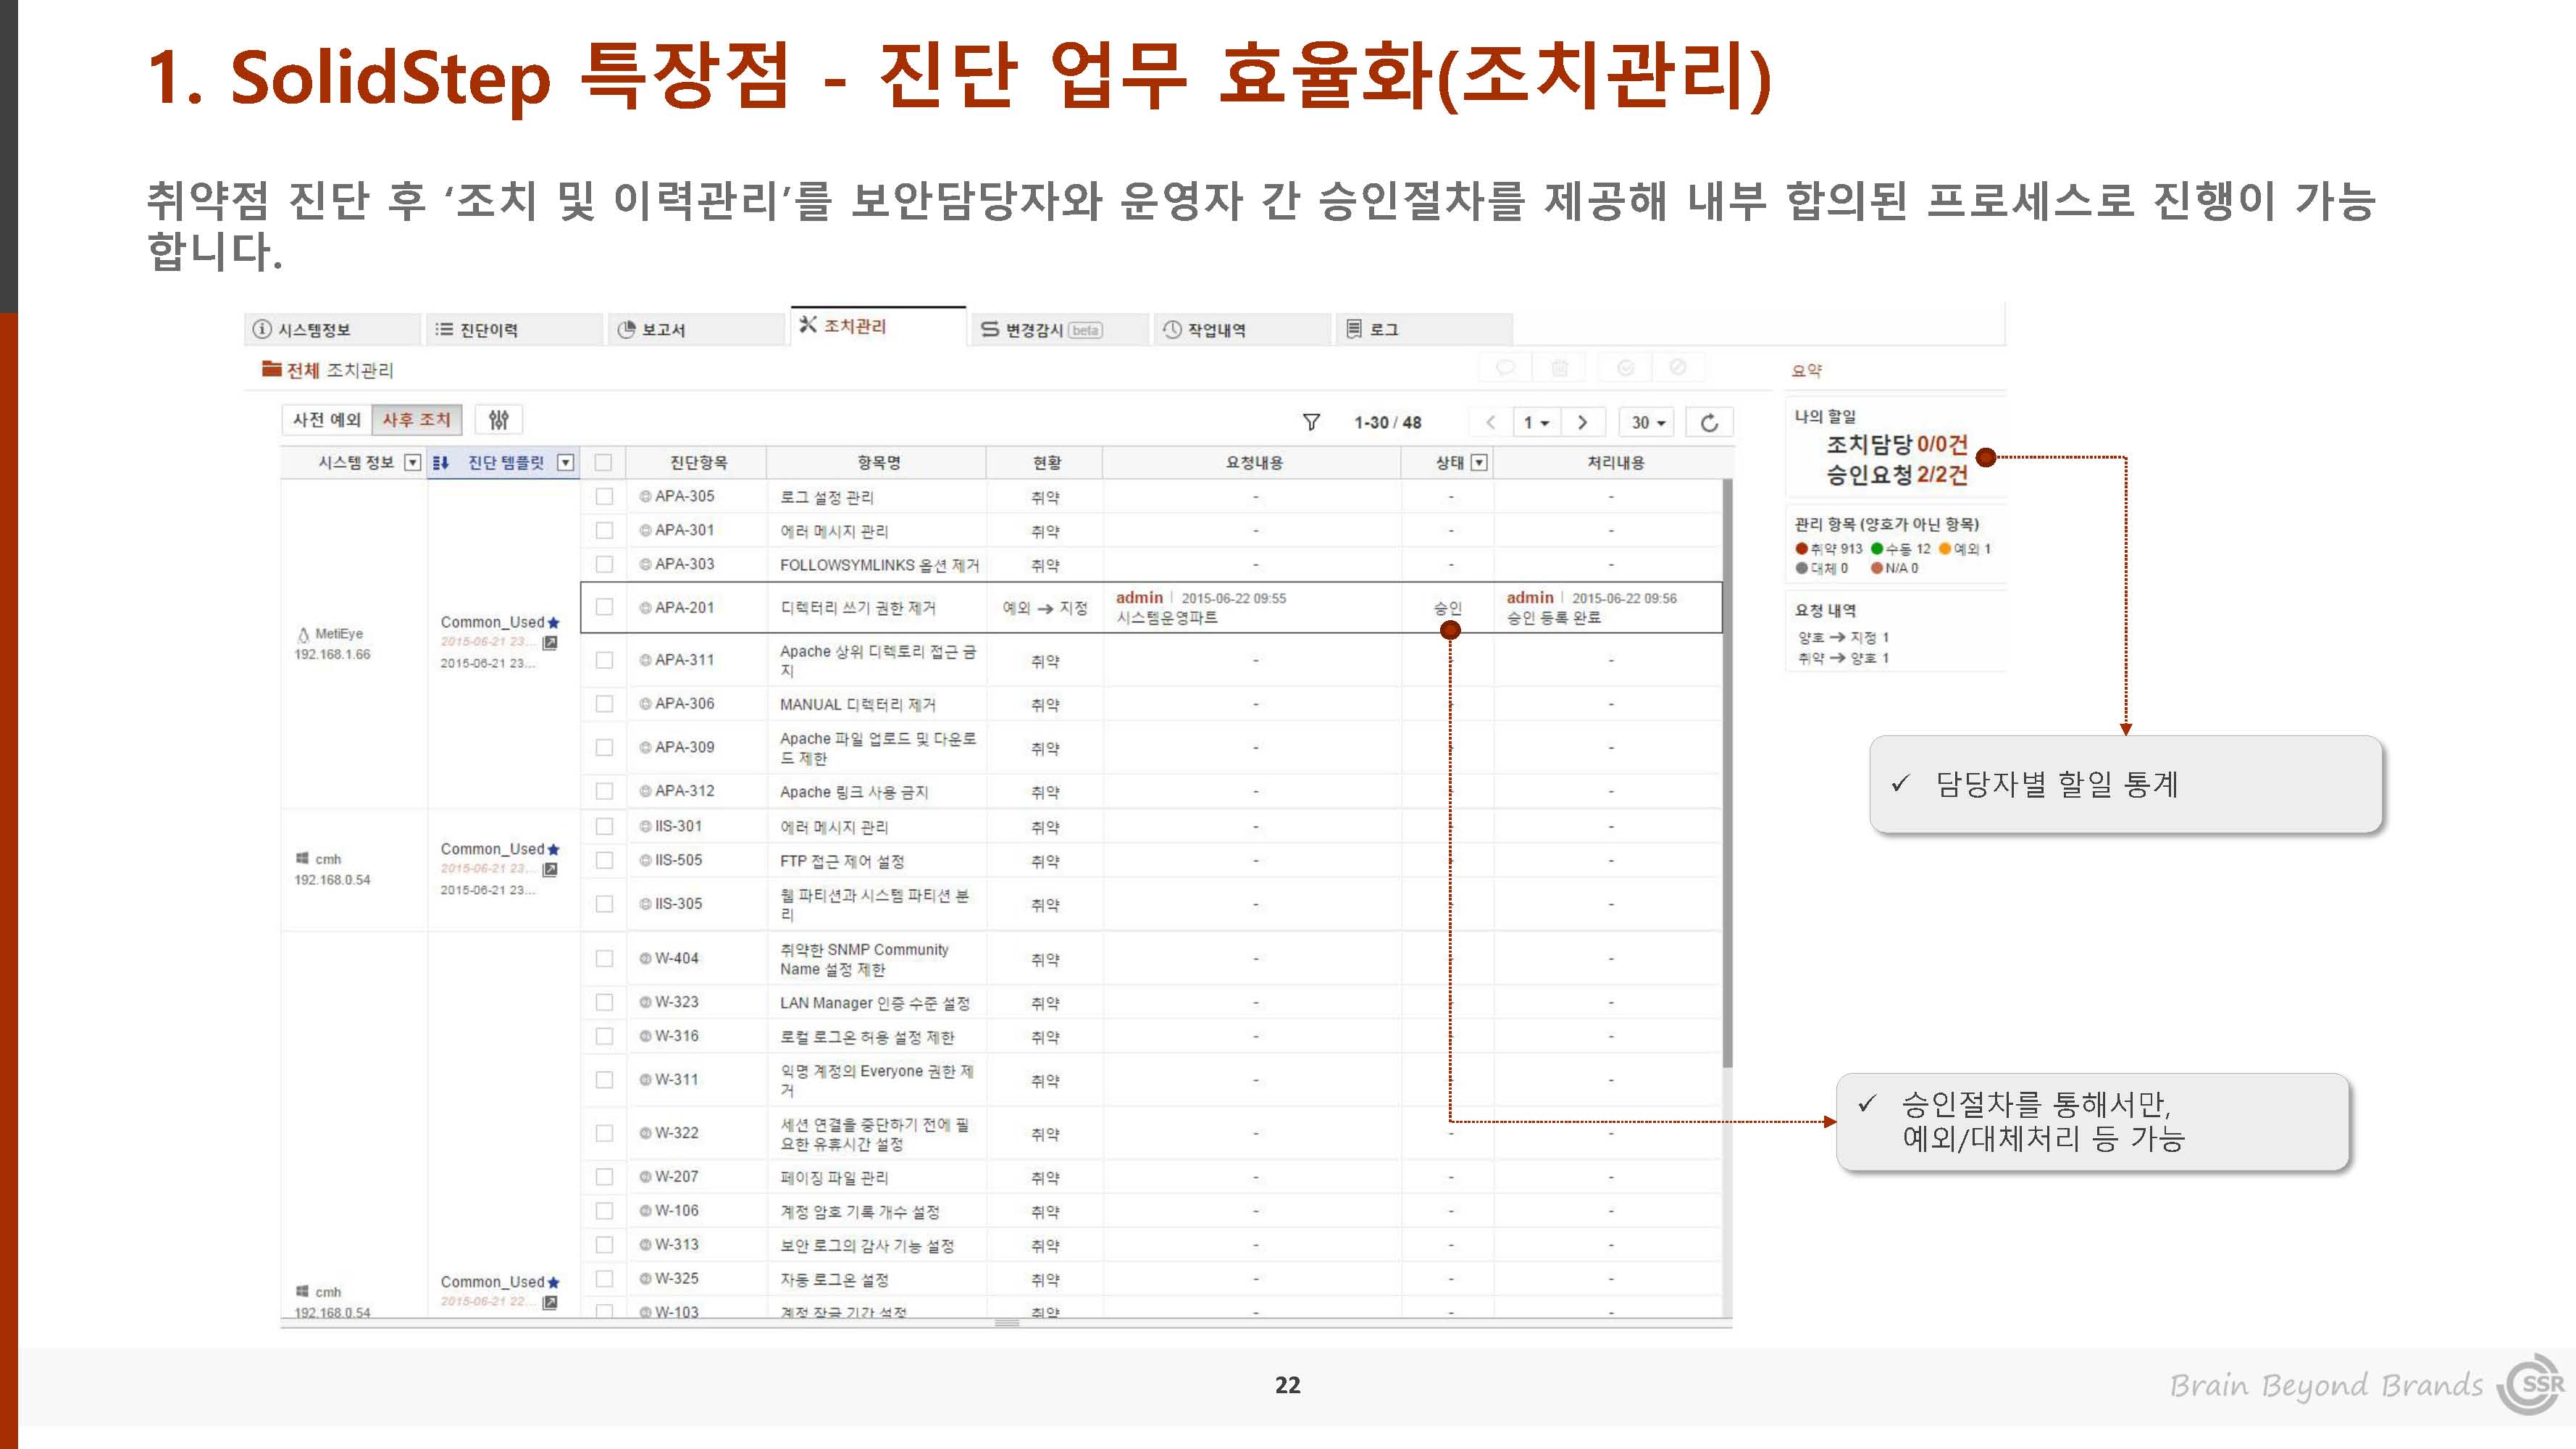Click the sort icon beside 진단 템플릿
The height and width of the screenshot is (1449, 2576).
[441, 462]
